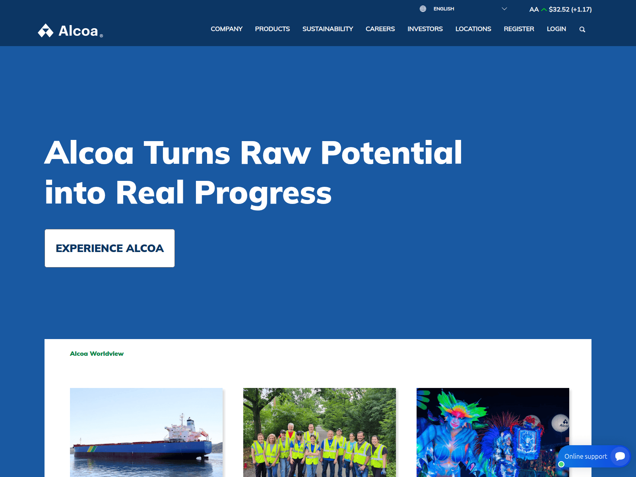This screenshot has height=477, width=636.
Task: Open the Locations menu
Action: (x=473, y=29)
